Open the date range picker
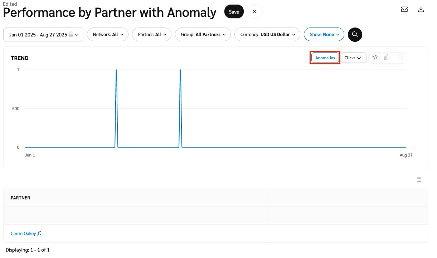Image resolution: width=437 pixels, height=258 pixels. click(x=43, y=35)
